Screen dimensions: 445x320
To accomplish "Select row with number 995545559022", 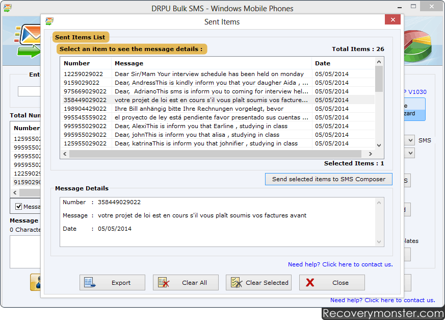I will point(217,117).
